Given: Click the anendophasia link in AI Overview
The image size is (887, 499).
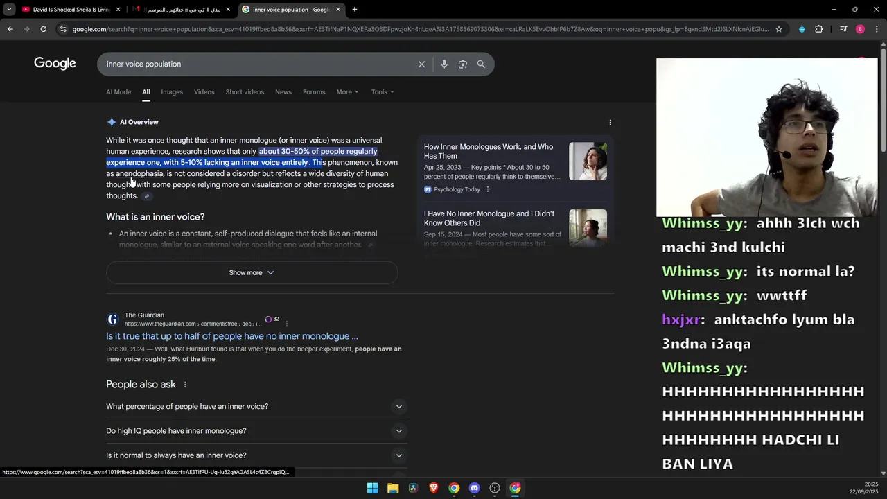Looking at the screenshot, I should (x=139, y=173).
